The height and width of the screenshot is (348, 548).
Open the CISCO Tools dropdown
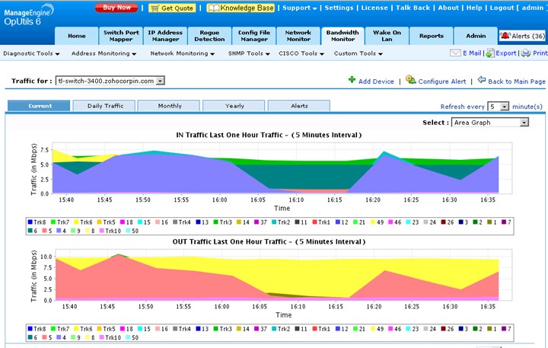301,53
